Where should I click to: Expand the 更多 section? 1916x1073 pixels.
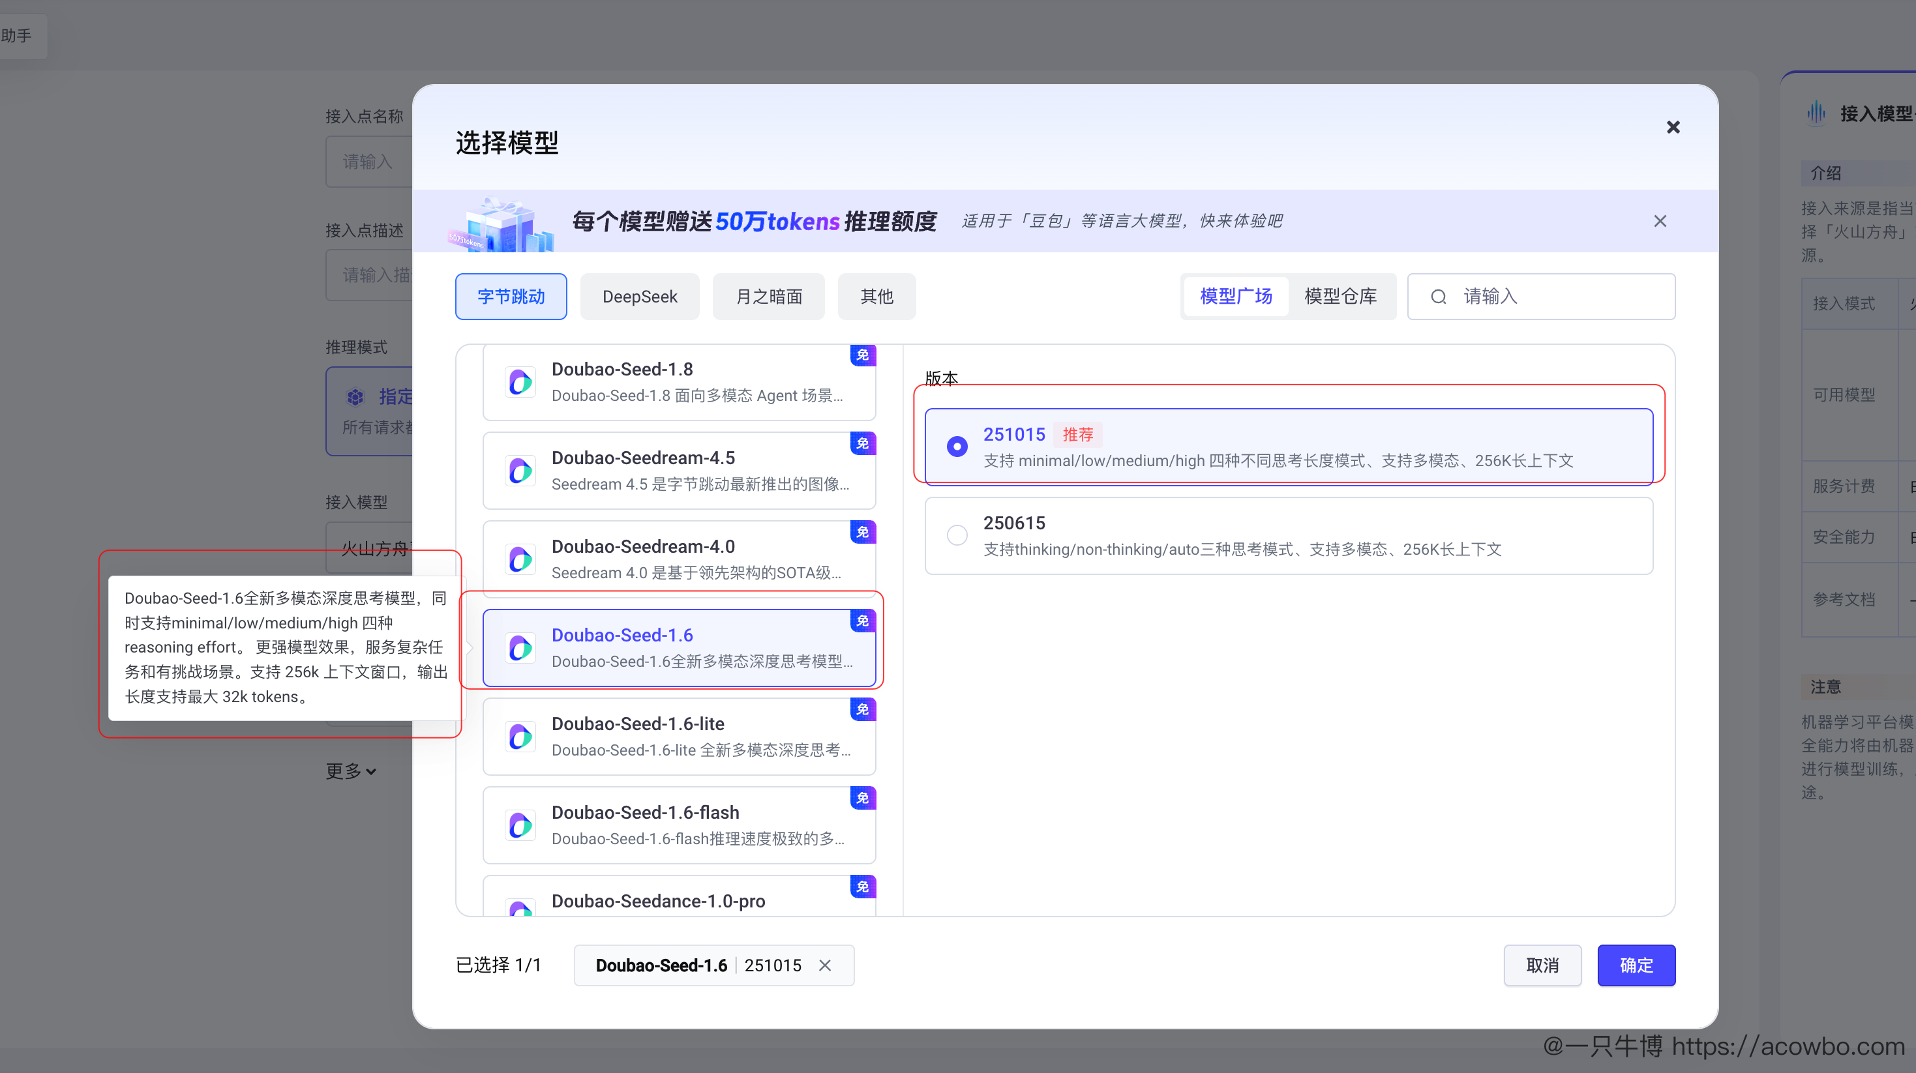[351, 771]
